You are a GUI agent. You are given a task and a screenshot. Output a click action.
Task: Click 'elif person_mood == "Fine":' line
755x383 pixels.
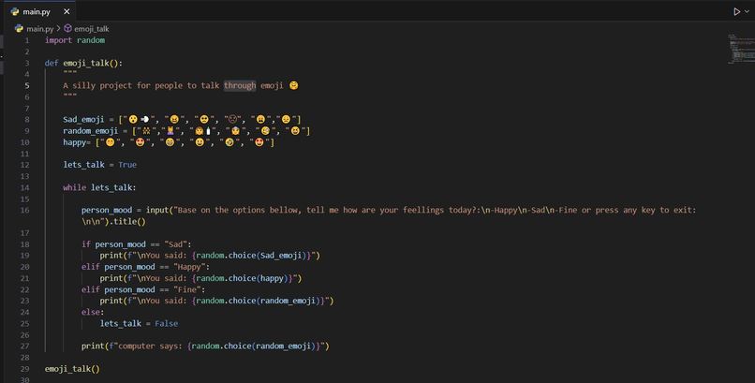(143, 289)
